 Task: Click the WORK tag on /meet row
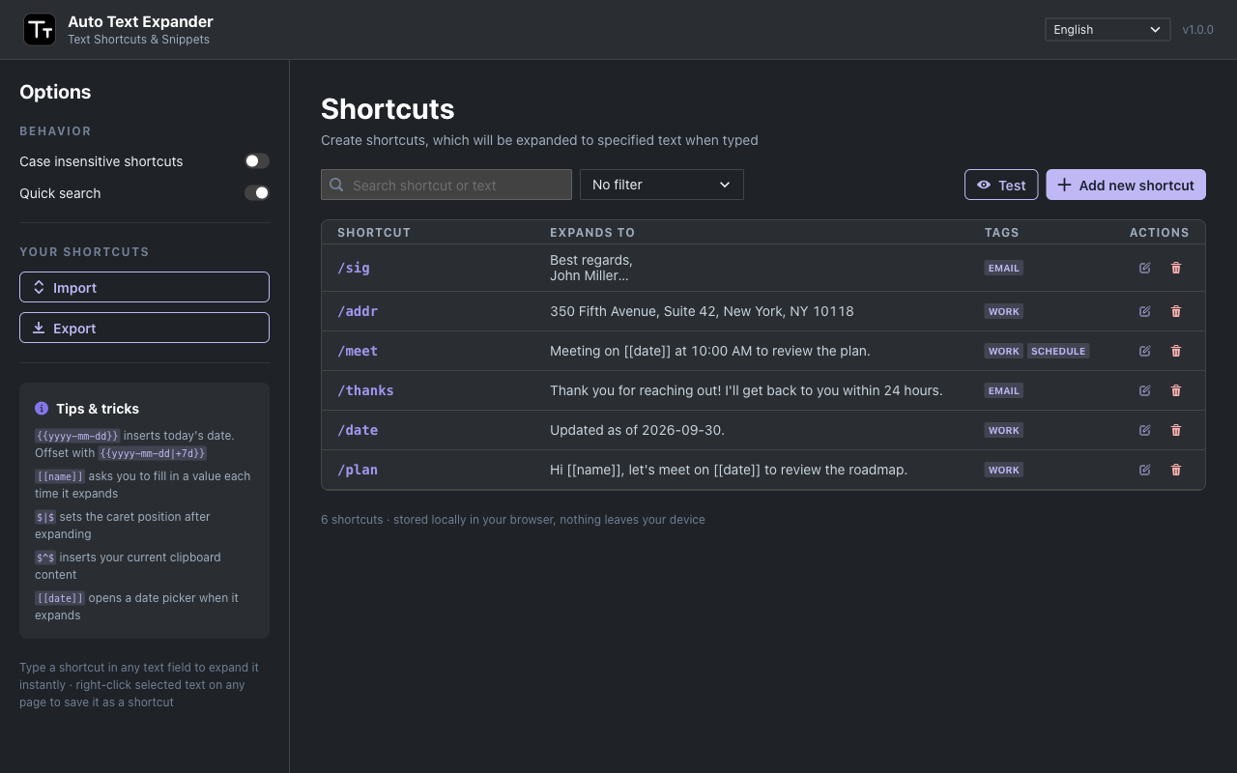(1004, 351)
